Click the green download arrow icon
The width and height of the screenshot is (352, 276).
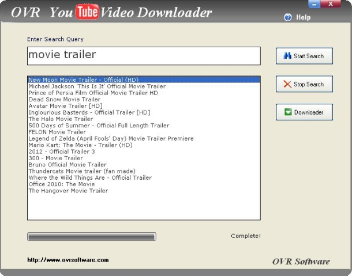[x=288, y=112]
